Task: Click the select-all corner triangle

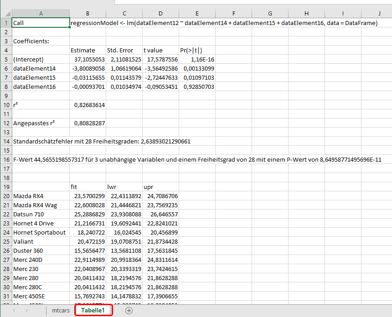Action: click(x=5, y=14)
